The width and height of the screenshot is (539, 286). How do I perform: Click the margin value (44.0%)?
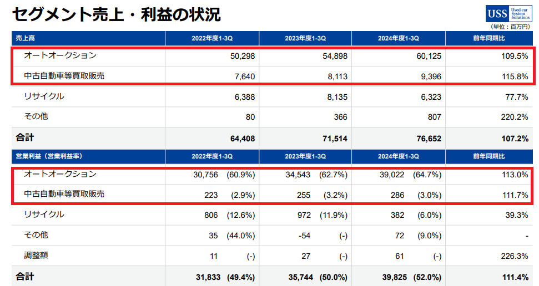240,236
